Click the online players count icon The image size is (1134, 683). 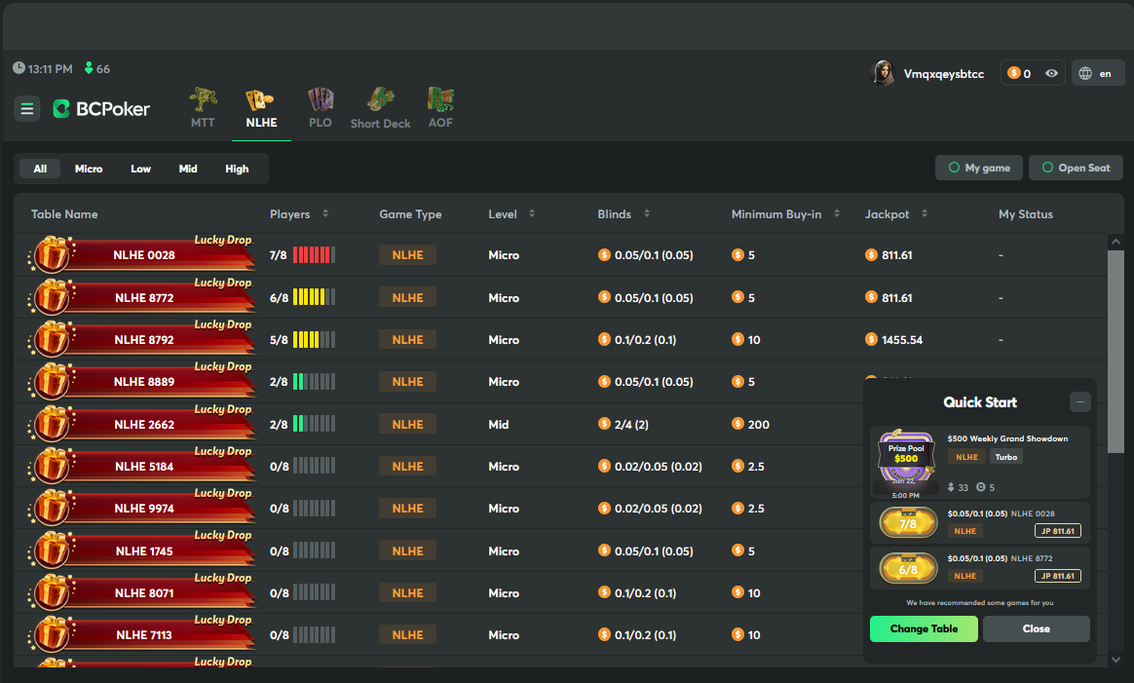pyautogui.click(x=89, y=68)
